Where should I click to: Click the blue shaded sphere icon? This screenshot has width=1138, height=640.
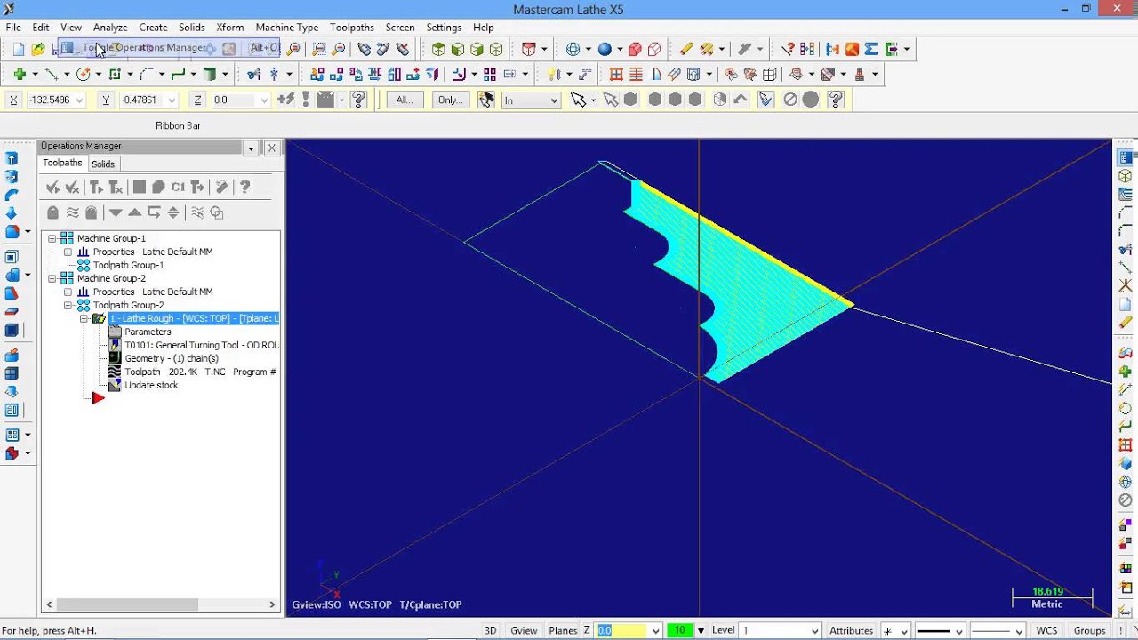click(605, 49)
